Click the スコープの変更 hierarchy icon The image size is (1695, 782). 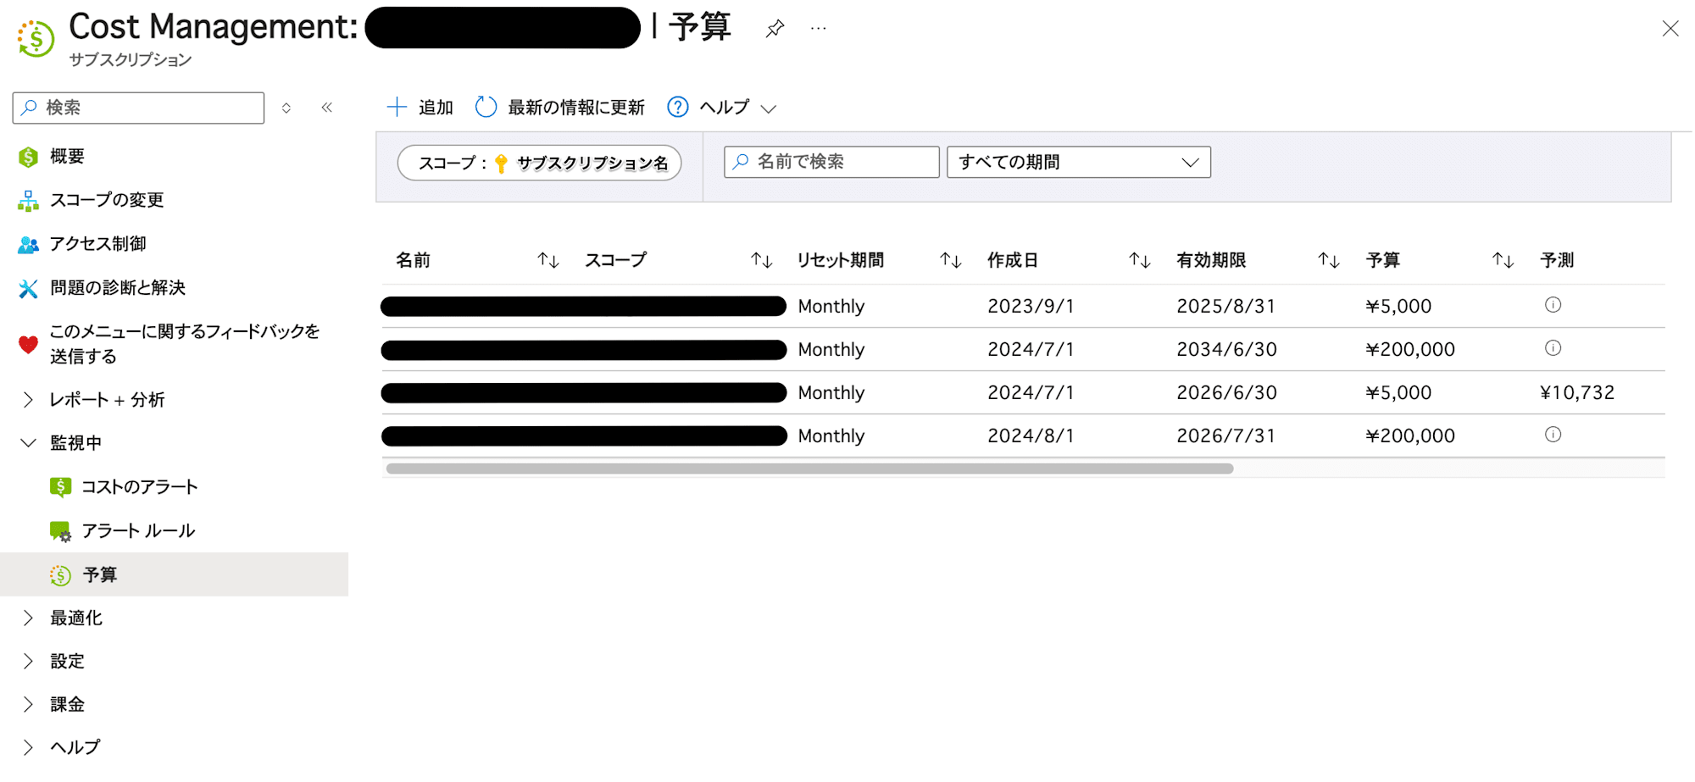click(28, 201)
